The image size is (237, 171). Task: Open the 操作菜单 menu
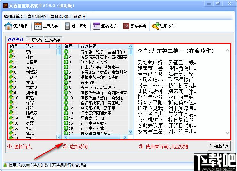pyautogui.click(x=14, y=17)
